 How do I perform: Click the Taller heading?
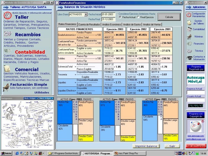22,17
